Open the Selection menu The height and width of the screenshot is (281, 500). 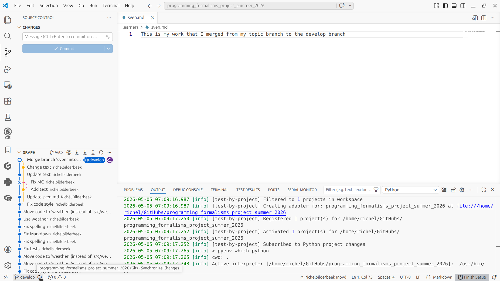coord(49,6)
